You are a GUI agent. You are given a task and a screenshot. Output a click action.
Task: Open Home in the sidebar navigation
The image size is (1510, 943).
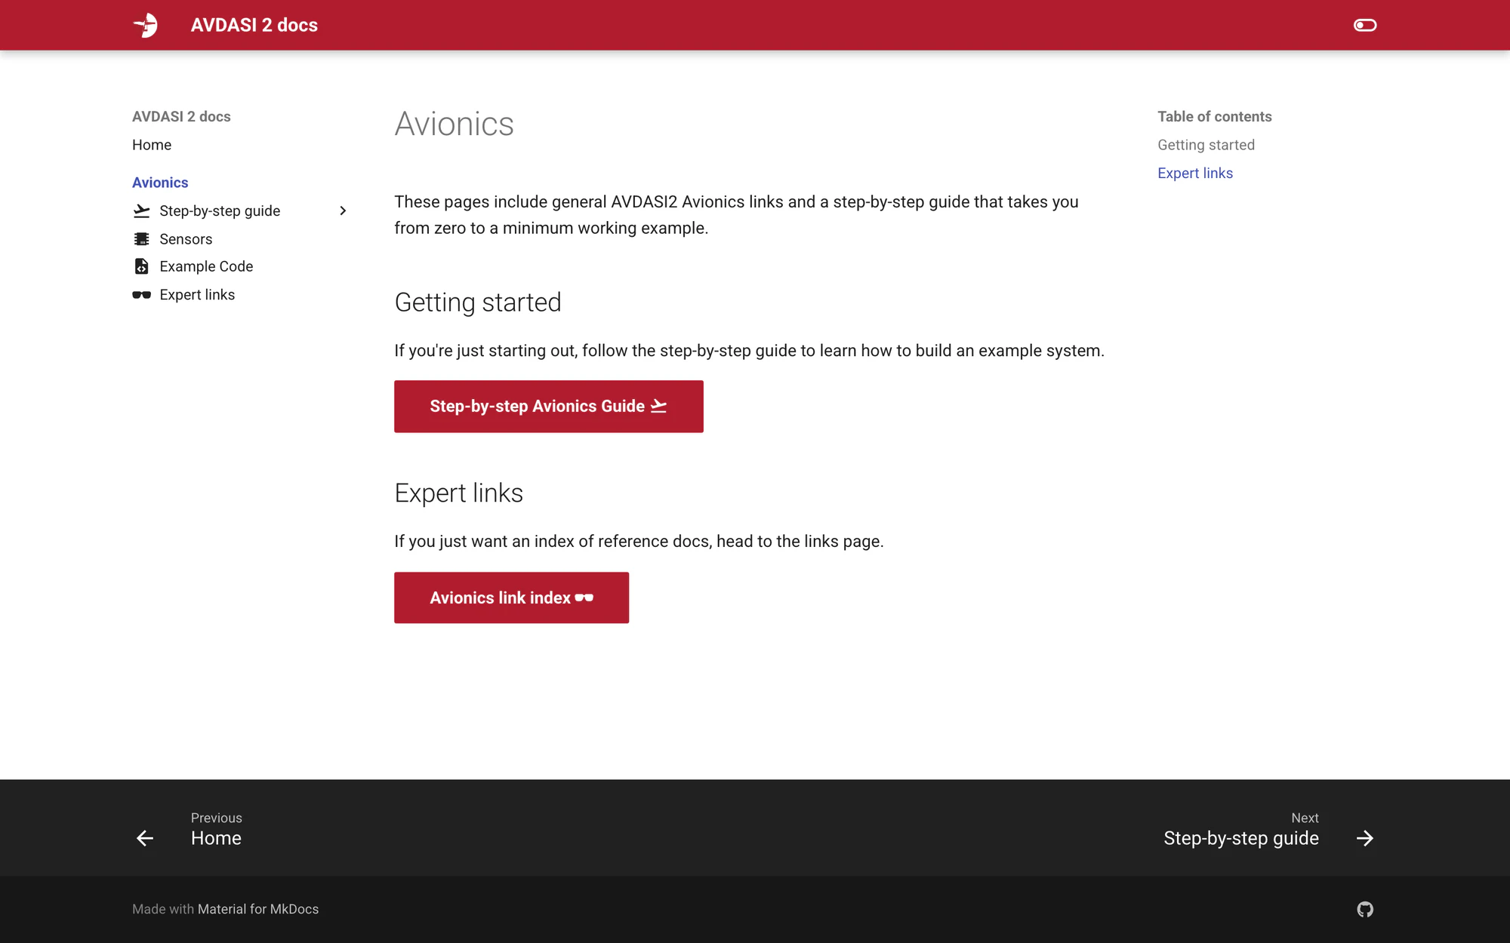pyautogui.click(x=152, y=145)
